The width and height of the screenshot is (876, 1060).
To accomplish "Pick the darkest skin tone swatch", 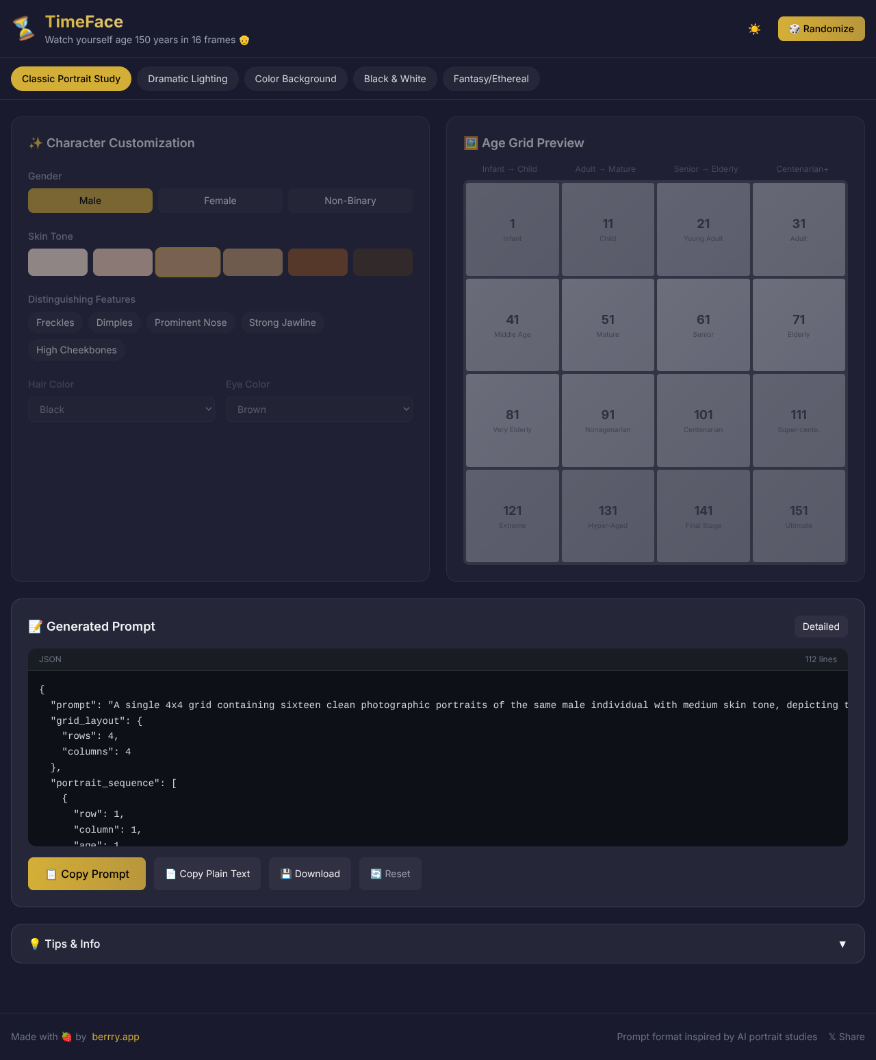I will click(383, 262).
